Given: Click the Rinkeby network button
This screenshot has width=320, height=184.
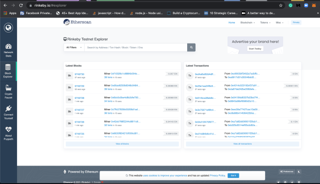Looking at the screenshot, I should (296, 22).
